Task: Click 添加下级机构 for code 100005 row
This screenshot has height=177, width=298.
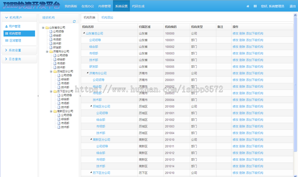Action: 255,66
